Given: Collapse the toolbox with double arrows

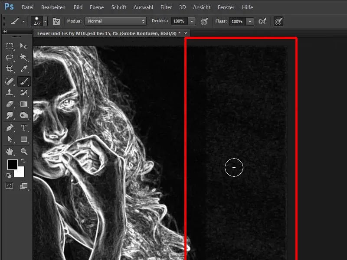Looking at the screenshot, I should pyautogui.click(x=5, y=32).
